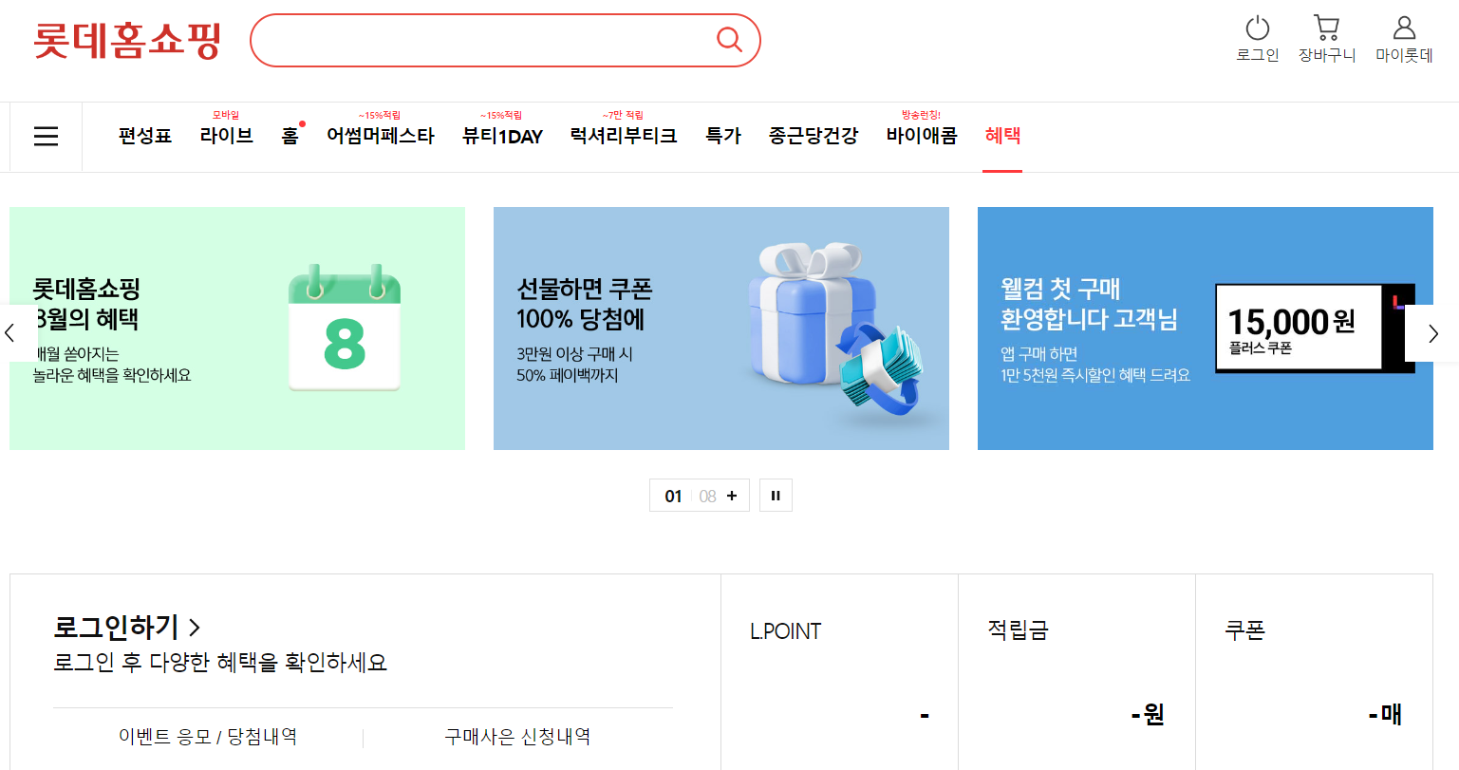Open the 8월의 혜택 calendar banner
1459x770 pixels.
tap(237, 329)
